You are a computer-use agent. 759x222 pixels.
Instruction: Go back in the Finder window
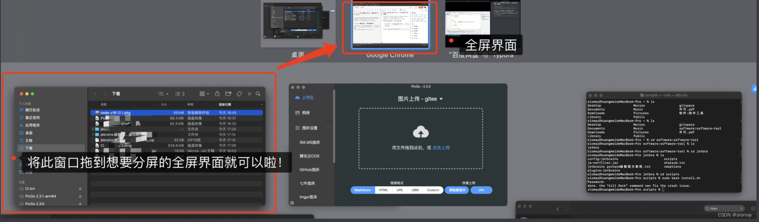pos(96,94)
